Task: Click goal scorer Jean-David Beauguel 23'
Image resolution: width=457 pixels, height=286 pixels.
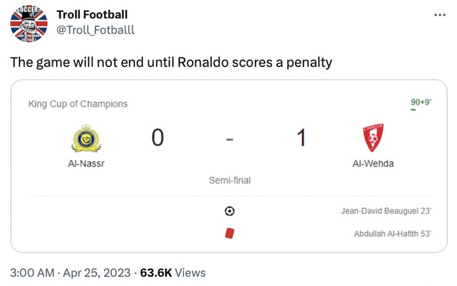Action: 385,211
